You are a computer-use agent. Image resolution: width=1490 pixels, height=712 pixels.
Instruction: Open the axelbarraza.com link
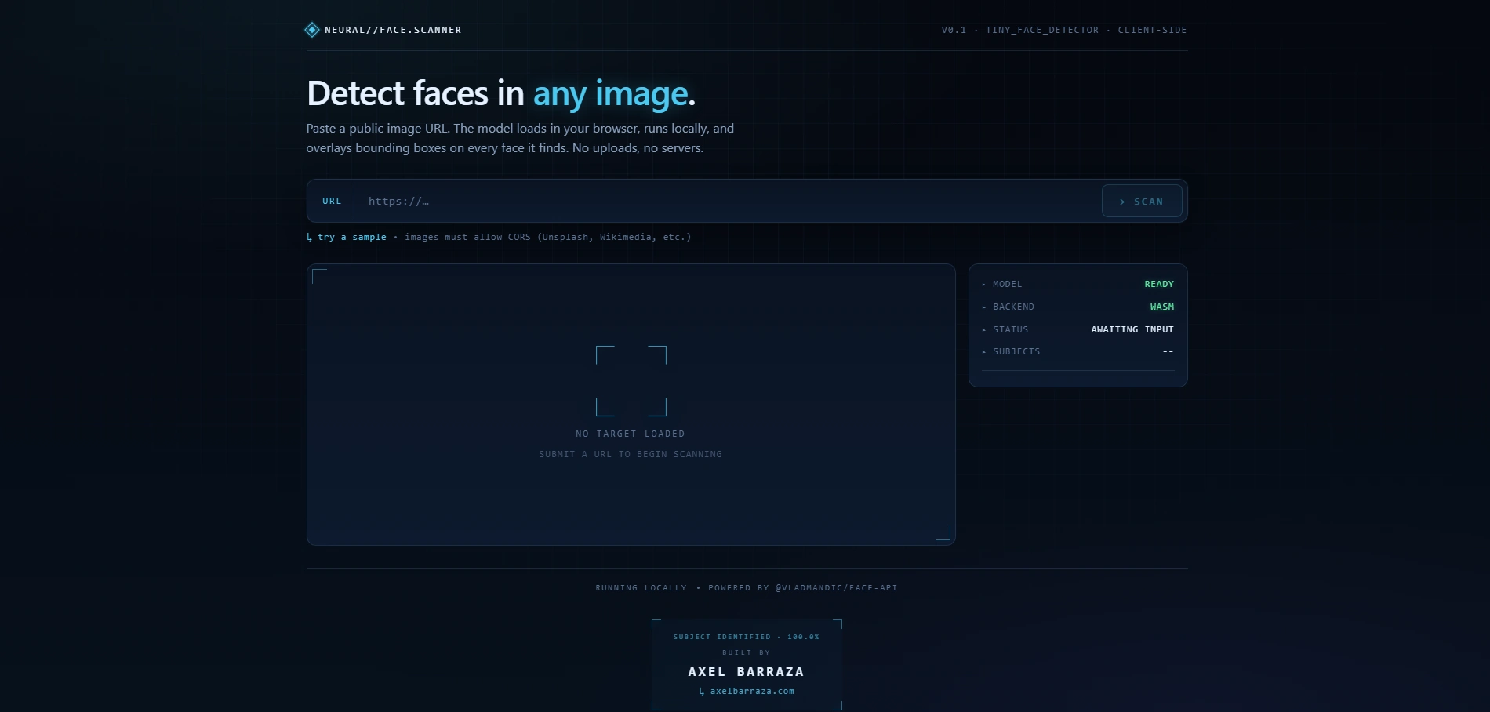click(x=752, y=691)
